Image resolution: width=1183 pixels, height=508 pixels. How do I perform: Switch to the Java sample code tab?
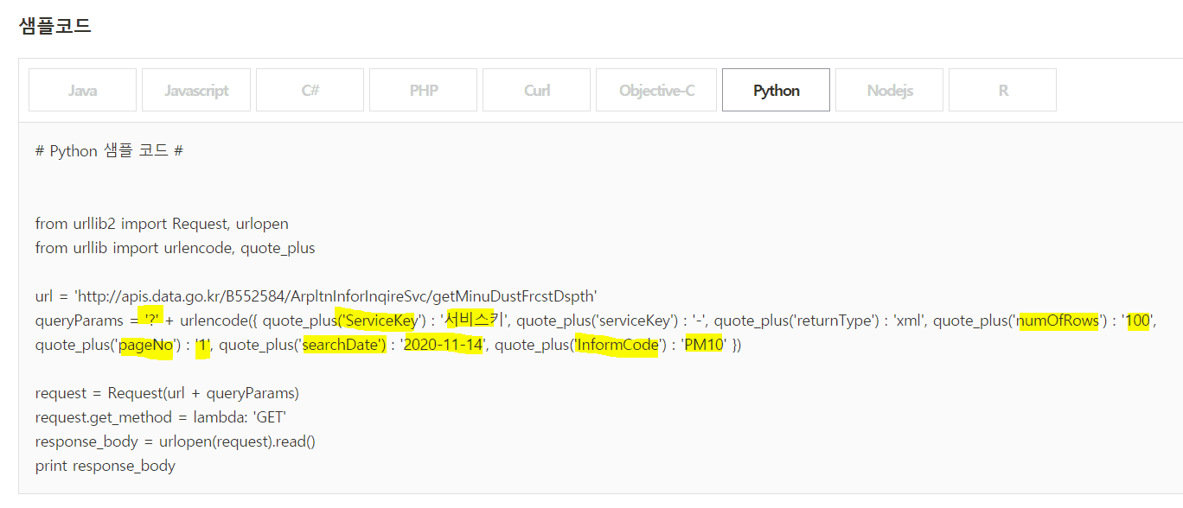pyautogui.click(x=82, y=90)
